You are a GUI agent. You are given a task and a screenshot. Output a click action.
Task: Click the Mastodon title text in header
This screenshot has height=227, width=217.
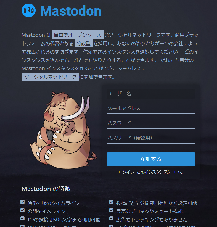pyautogui.click(x=71, y=11)
